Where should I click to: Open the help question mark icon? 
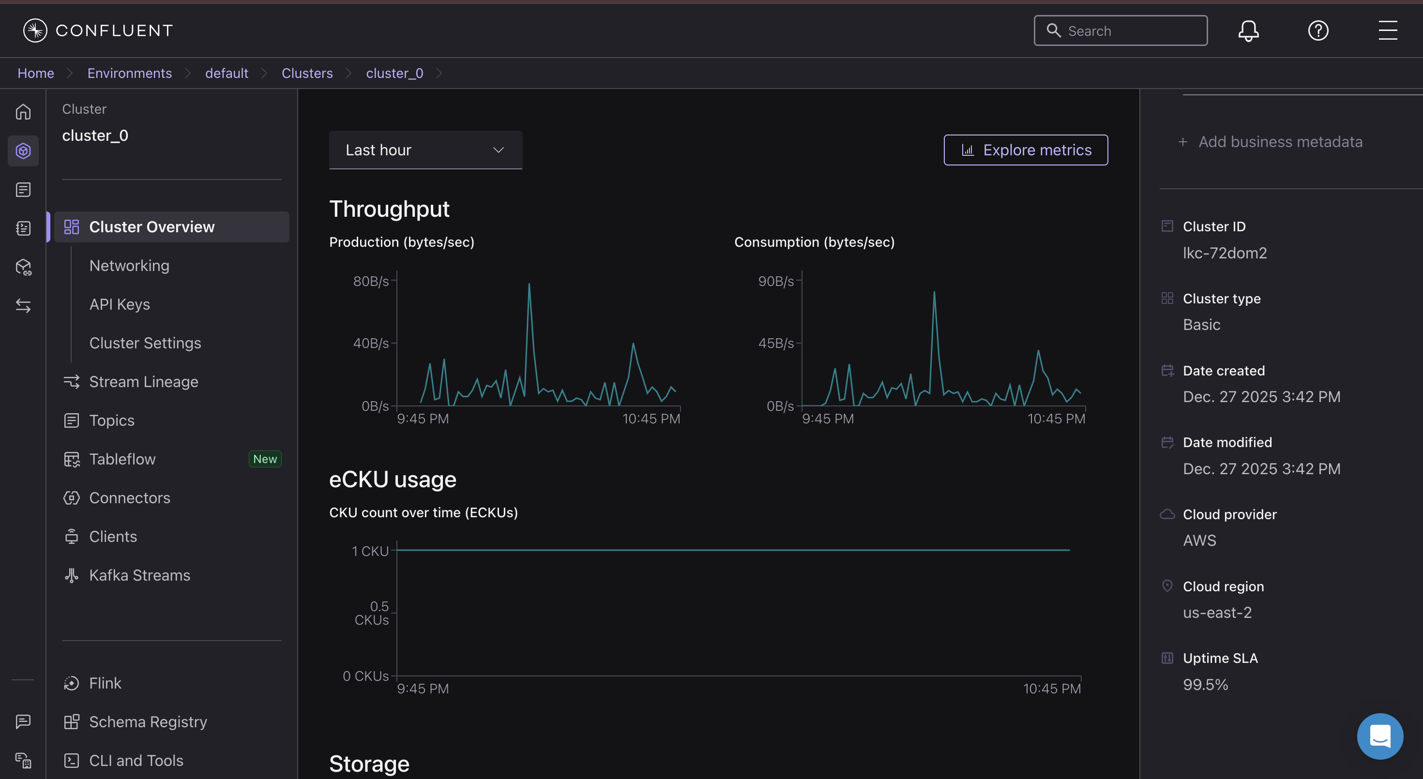pyautogui.click(x=1318, y=30)
